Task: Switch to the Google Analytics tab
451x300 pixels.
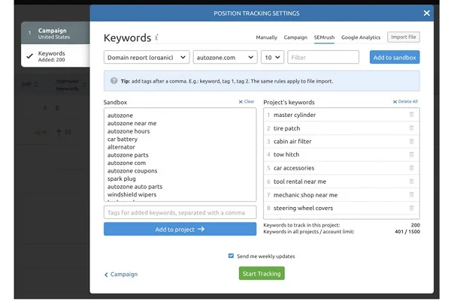Action: [361, 37]
